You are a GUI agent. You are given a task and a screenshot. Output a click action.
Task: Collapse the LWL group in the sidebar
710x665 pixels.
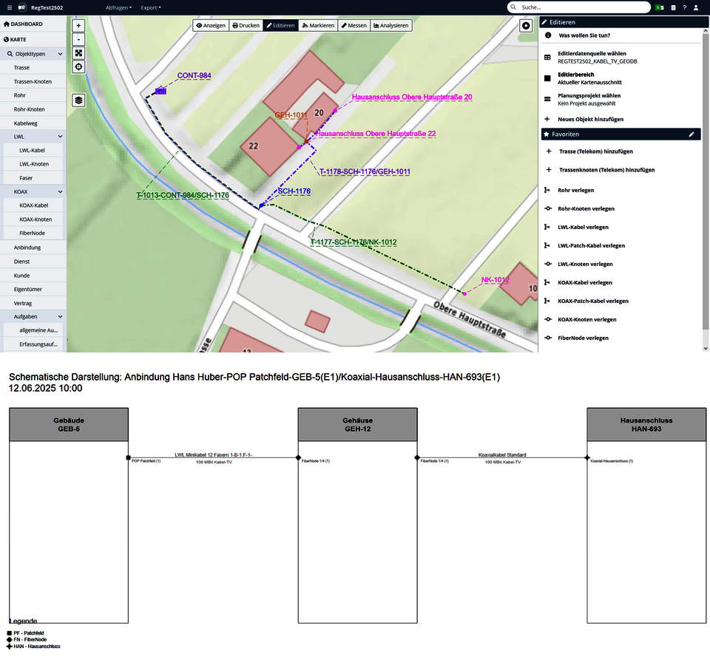point(60,137)
